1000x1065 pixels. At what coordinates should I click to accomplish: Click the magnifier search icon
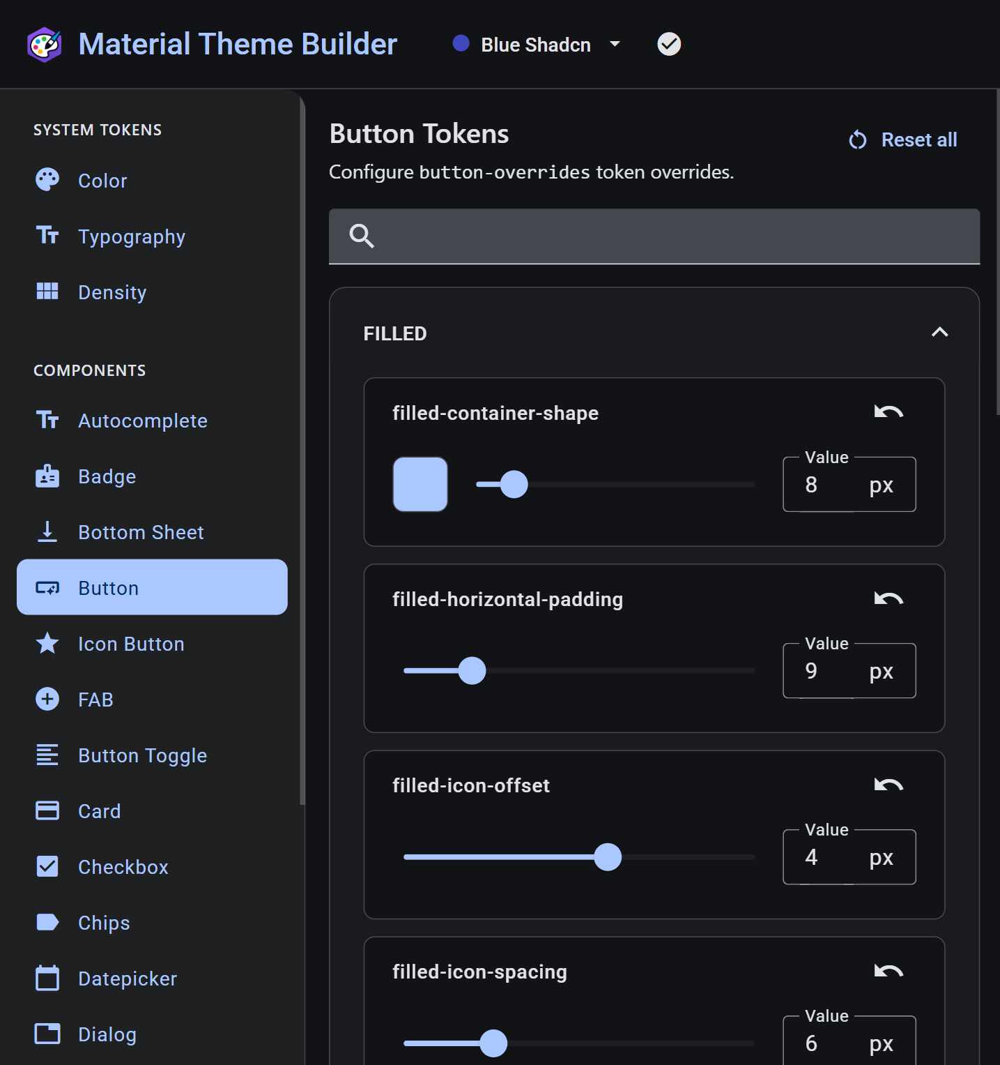click(x=362, y=236)
